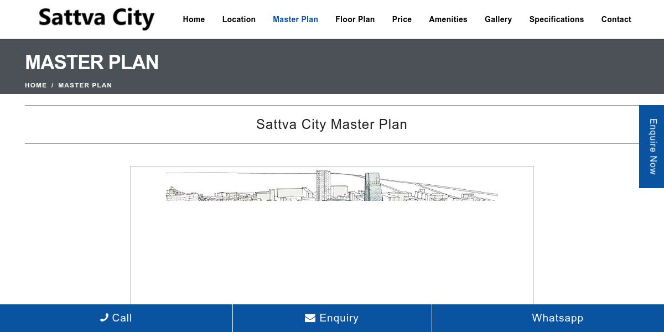664x332 pixels.
Task: Open the Floor Plan page
Action: [355, 19]
